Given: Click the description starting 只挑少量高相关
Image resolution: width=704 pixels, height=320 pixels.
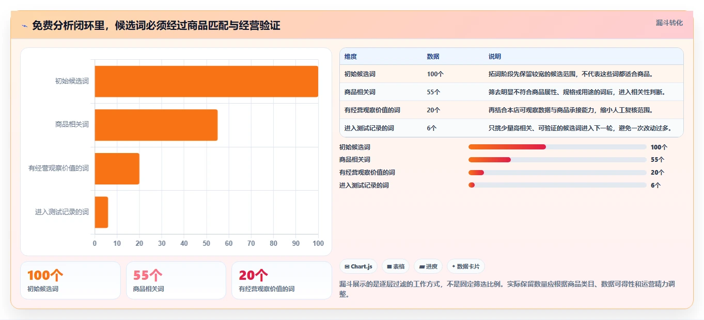Looking at the screenshot, I should (x=580, y=128).
